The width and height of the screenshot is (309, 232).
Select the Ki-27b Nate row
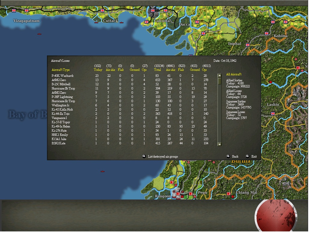(130, 130)
